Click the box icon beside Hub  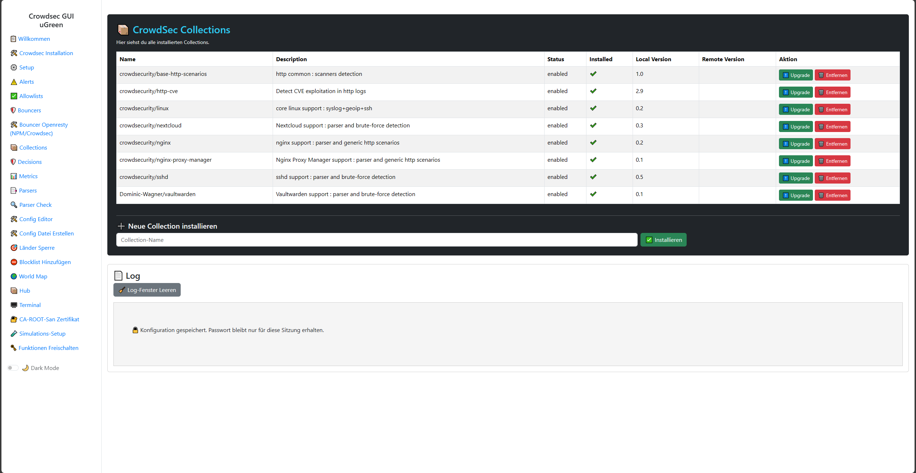[x=14, y=291]
